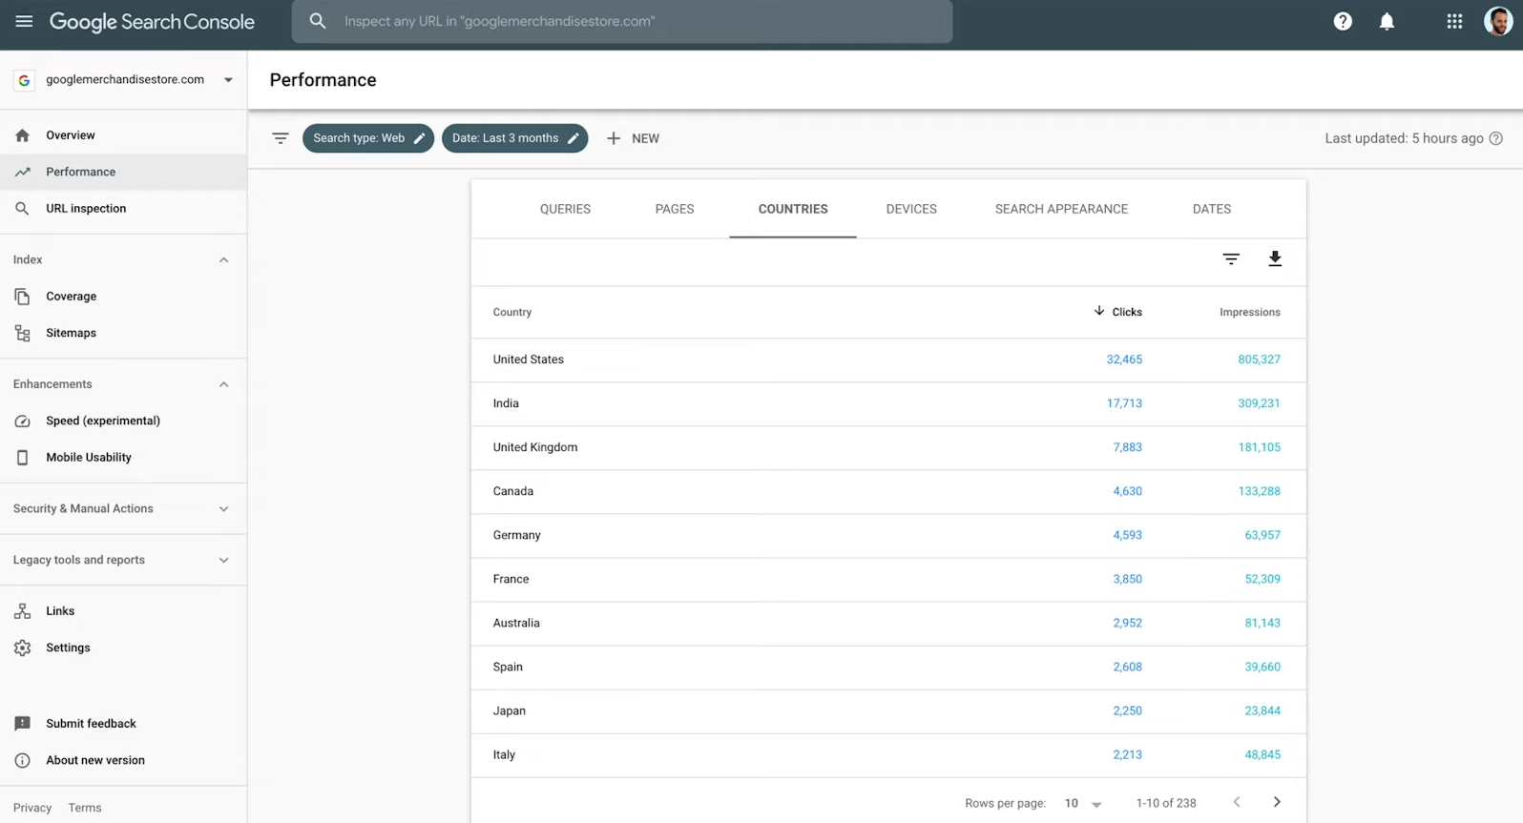
Task: Click the 181,105 impressions value
Action: 1260,447
